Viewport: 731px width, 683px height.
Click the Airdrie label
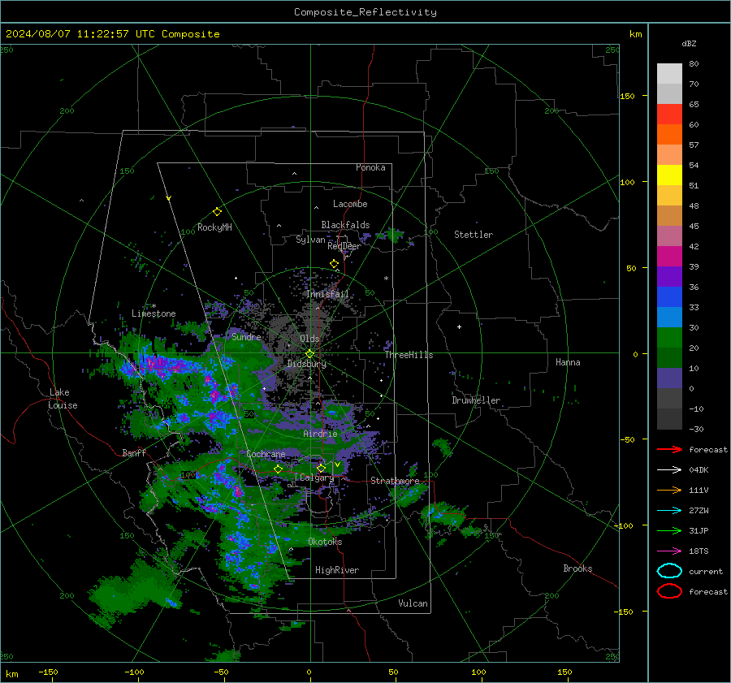(320, 434)
